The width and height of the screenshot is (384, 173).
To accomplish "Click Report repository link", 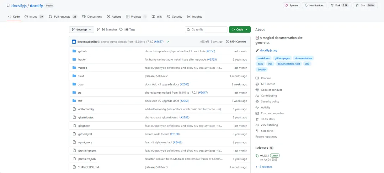I will (x=266, y=137).
